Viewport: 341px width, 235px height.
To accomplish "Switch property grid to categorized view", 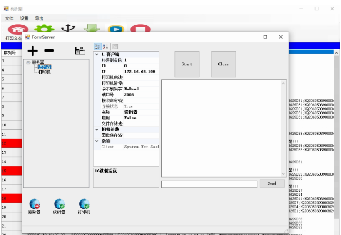I will click(x=97, y=47).
